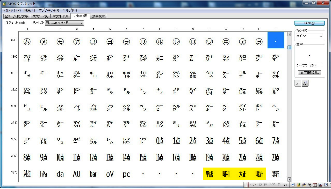Toggle the あ input mode indicator
The width and height of the screenshot is (331, 189).
(260, 185)
